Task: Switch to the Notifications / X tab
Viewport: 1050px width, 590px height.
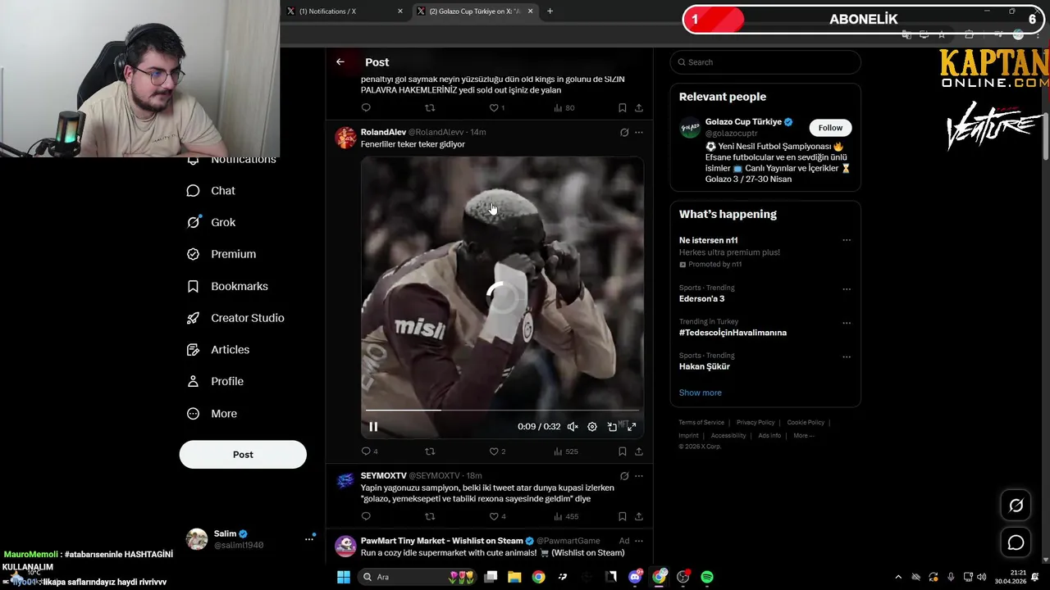Action: tap(343, 11)
